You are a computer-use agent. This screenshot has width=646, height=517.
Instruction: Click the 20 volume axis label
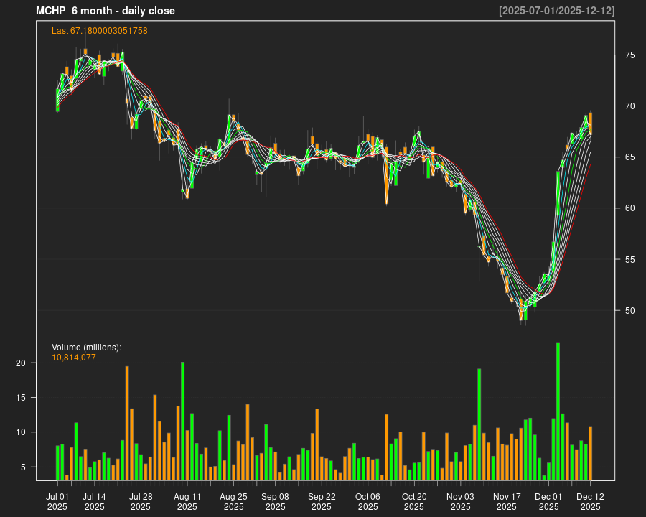(x=21, y=363)
